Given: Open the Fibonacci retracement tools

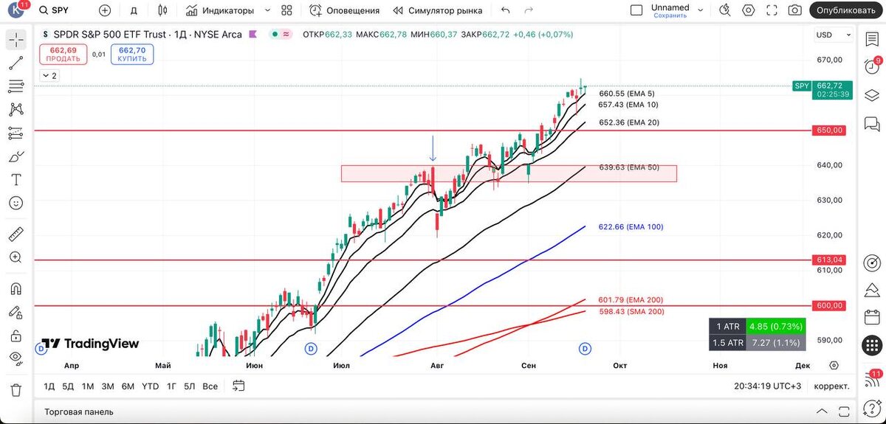Looking at the screenshot, I should coord(16,86).
